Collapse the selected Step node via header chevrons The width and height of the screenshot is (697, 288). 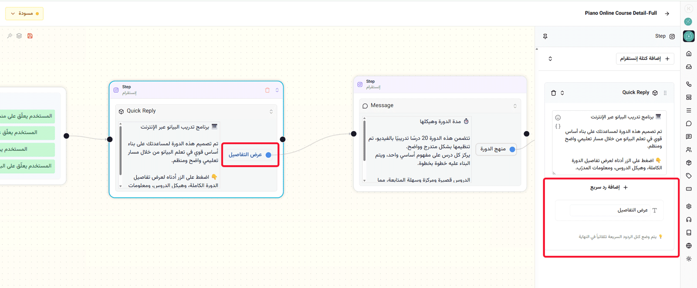[277, 90]
